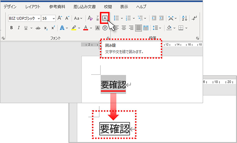Viewport: 237px width, 143px height.
Task: Toggle Bold formatting
Action: [x=11, y=28]
